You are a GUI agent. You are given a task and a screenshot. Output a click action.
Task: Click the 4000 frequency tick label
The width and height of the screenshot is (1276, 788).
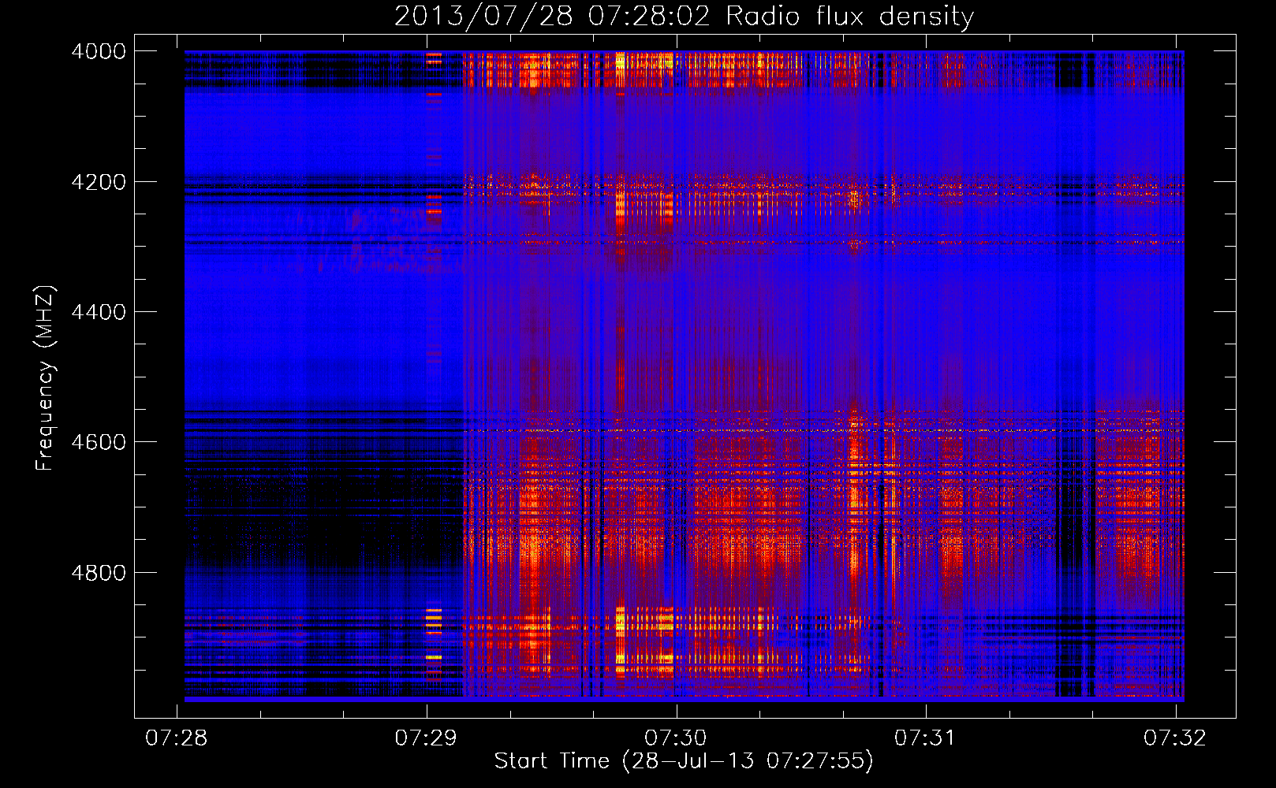99,51
